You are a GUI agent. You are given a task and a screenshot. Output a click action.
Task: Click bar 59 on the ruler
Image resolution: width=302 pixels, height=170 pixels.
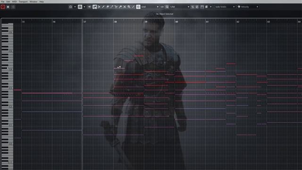click(146, 22)
